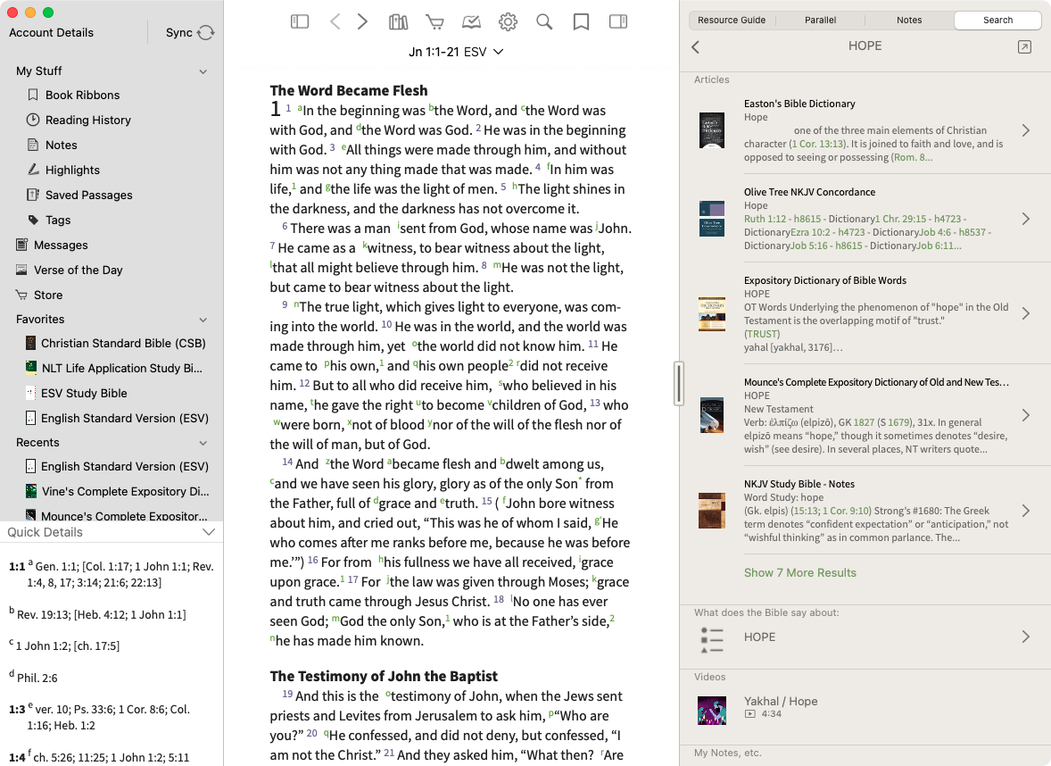Screen dimensions: 1051x766
Task: Collapse the My Stuff section
Action: [203, 71]
